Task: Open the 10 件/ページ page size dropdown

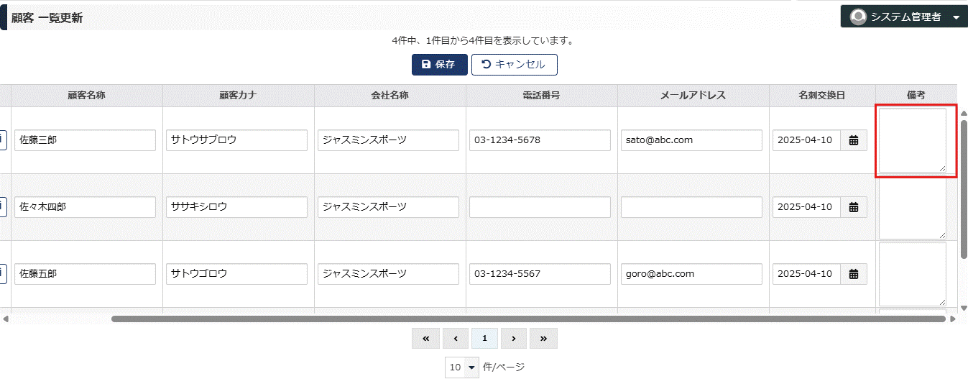Action: point(461,367)
